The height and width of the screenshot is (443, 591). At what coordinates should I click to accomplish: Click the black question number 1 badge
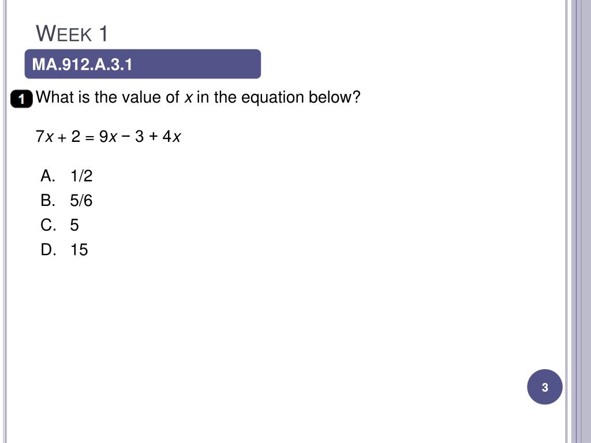click(x=21, y=99)
